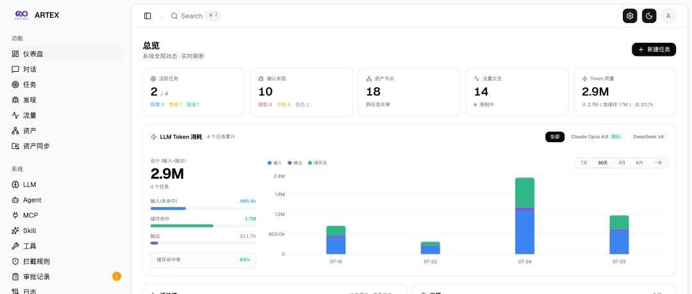
Task: Click the 任务 target icon
Action: click(x=15, y=85)
